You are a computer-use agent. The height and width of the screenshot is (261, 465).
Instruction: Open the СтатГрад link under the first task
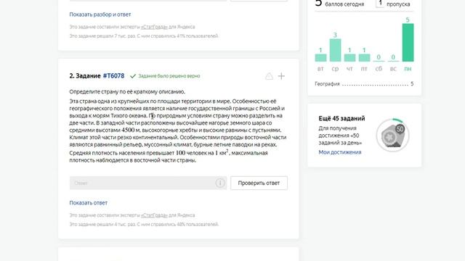[154, 27]
